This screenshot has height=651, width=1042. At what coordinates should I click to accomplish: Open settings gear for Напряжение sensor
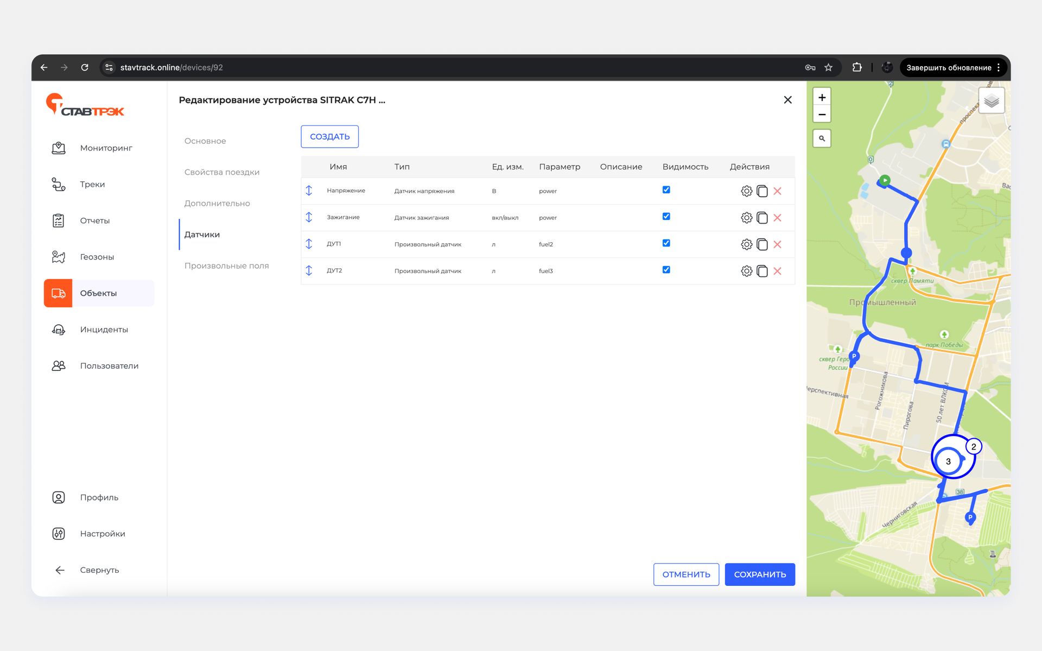[746, 191]
